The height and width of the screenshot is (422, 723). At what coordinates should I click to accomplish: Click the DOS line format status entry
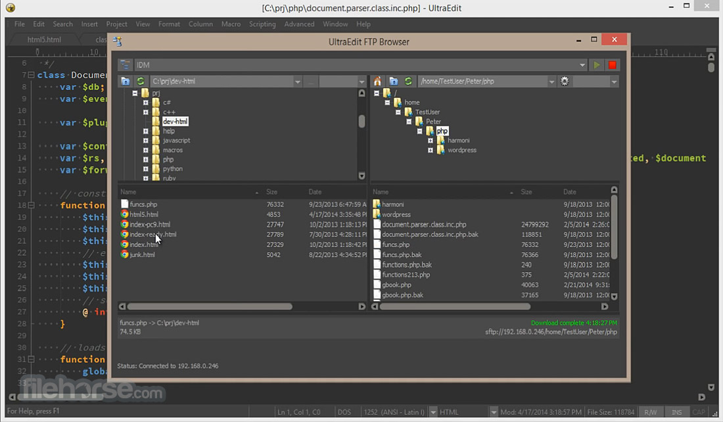tap(344, 412)
